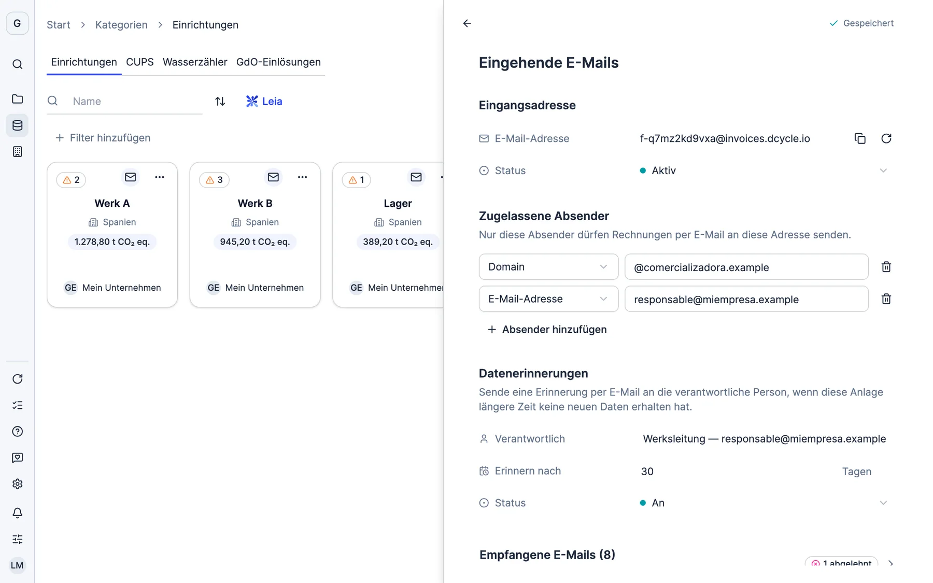The image size is (933, 583).
Task: Open the folder icon in sidebar
Action: point(17,98)
